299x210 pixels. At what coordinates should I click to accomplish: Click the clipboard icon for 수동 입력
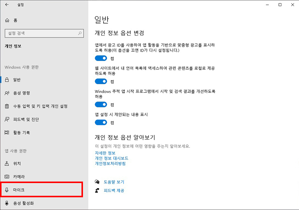(x=7, y=106)
